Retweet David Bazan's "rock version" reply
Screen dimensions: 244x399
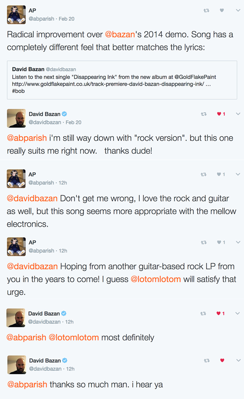204,114
